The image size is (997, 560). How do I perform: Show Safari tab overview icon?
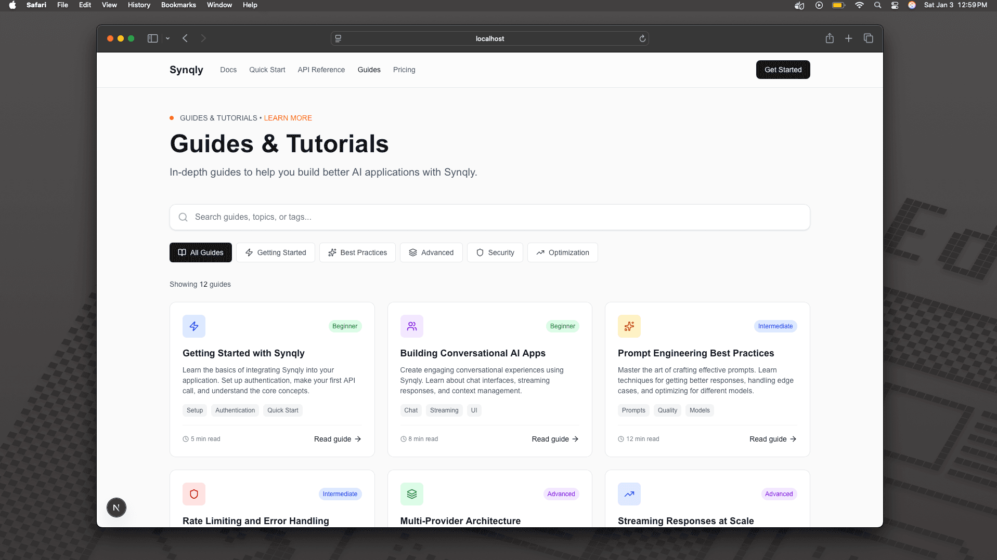click(868, 38)
